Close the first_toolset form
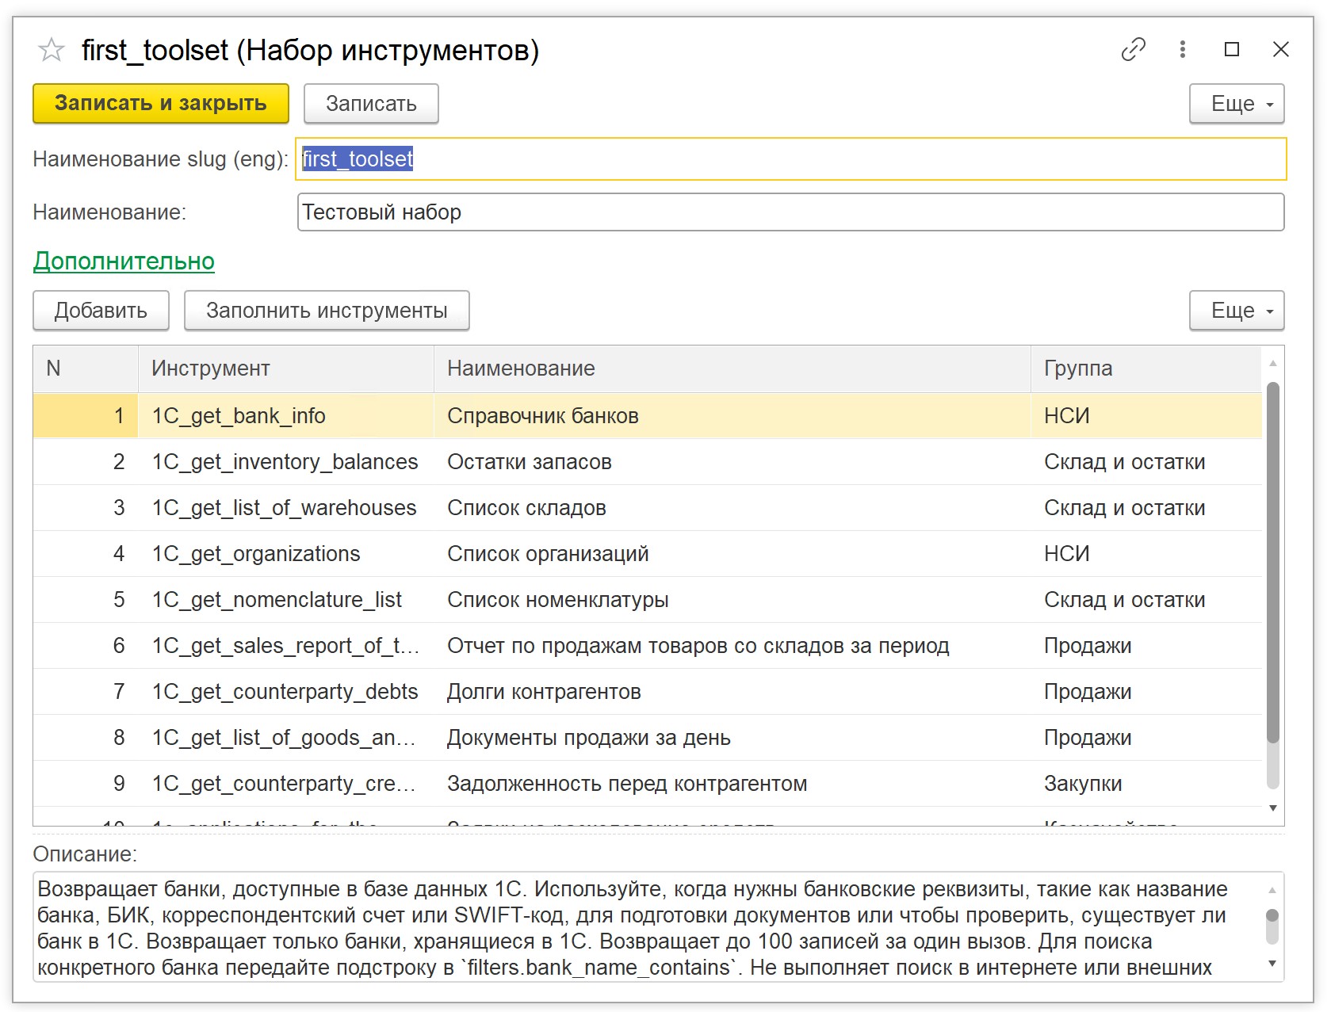 click(x=1280, y=49)
